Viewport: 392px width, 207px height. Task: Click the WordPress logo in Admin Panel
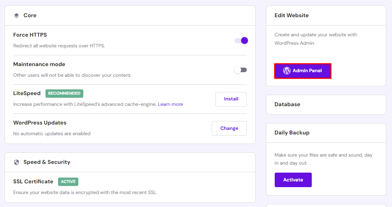[287, 71]
